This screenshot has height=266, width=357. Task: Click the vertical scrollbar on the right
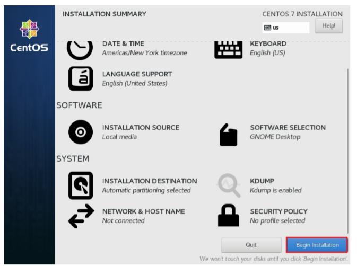tap(348, 148)
